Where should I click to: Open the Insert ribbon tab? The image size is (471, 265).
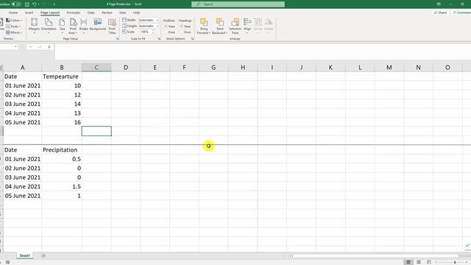[x=29, y=13]
